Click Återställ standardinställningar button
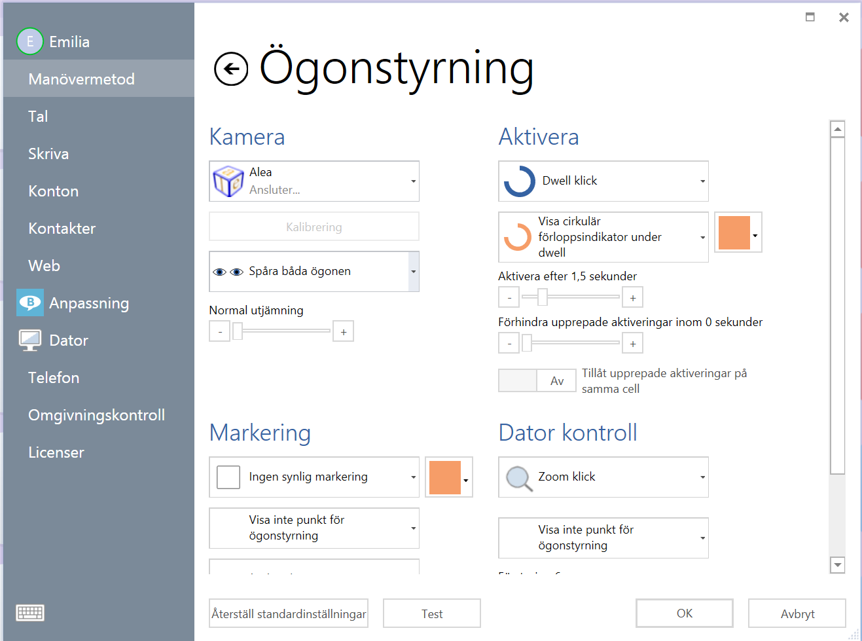 coord(289,614)
